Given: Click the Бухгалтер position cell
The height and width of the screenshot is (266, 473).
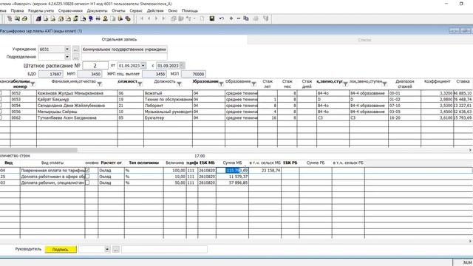Looking at the screenshot, I should pyautogui.click(x=168, y=117).
